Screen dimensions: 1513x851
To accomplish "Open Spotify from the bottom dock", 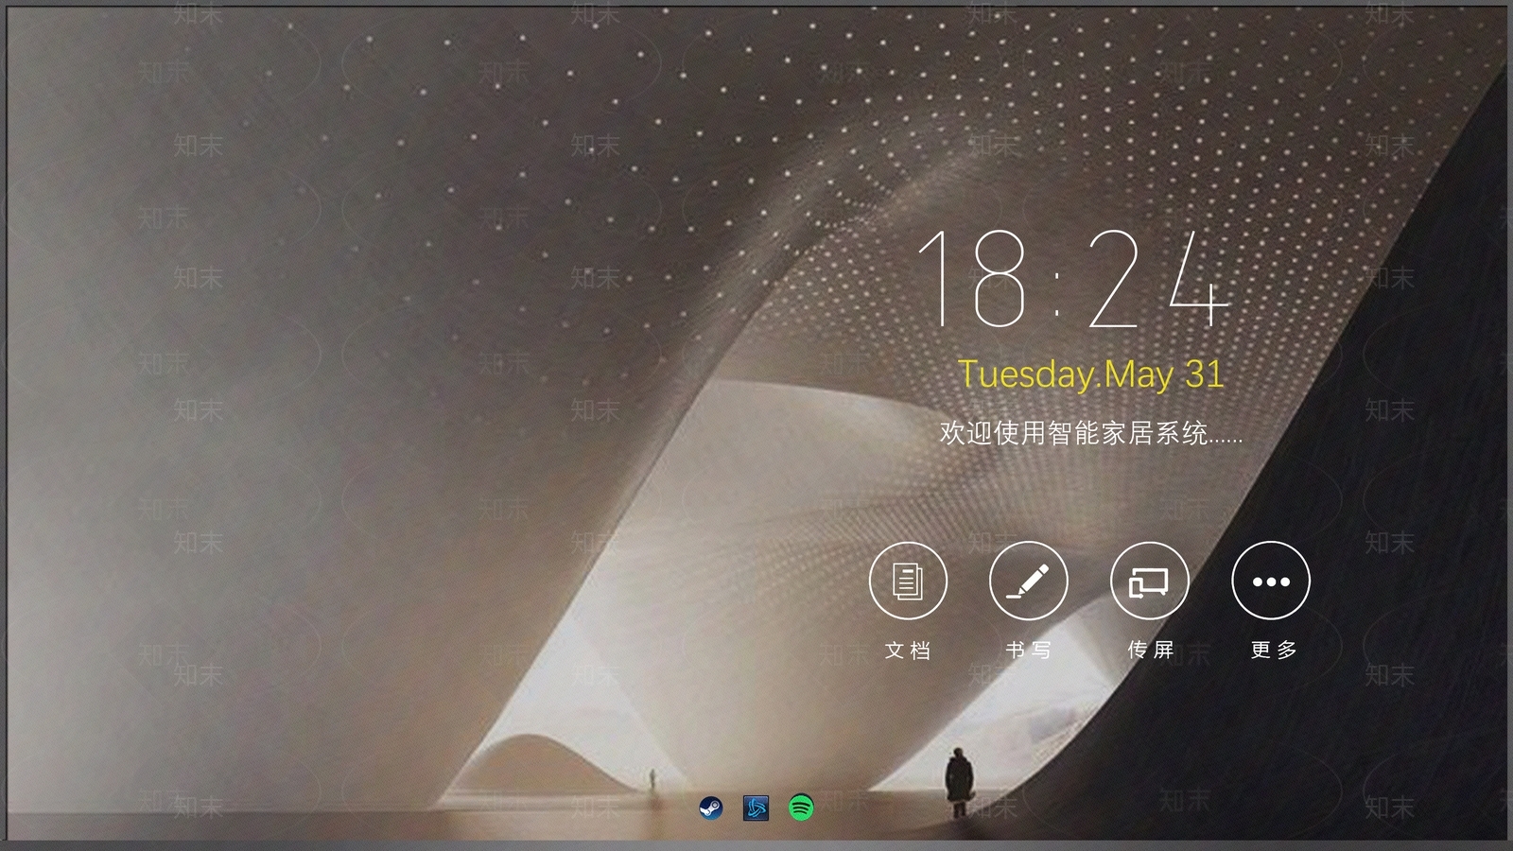I will click(x=801, y=808).
